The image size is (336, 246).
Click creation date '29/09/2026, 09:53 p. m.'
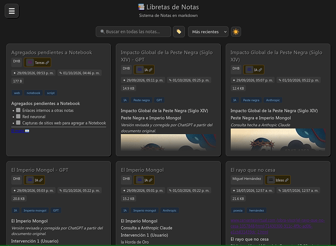point(34,73)
